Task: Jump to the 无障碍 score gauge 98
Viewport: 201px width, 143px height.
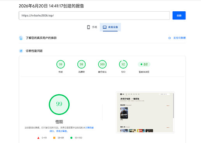Action: tap(81, 64)
